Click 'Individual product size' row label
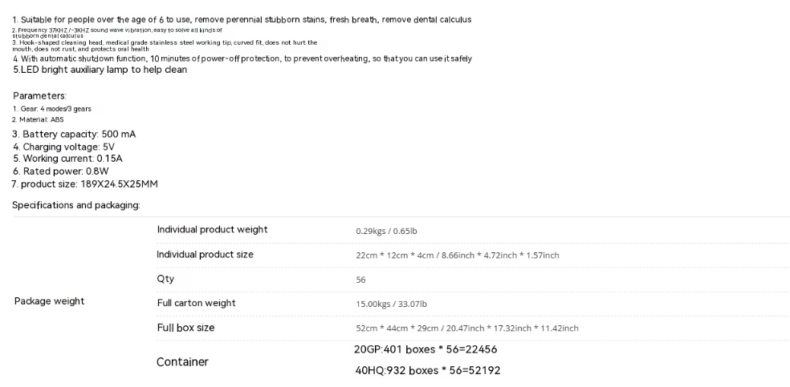The width and height of the screenshot is (790, 387). coord(205,254)
